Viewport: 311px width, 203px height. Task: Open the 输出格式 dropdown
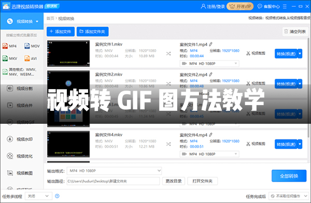pos(114,171)
